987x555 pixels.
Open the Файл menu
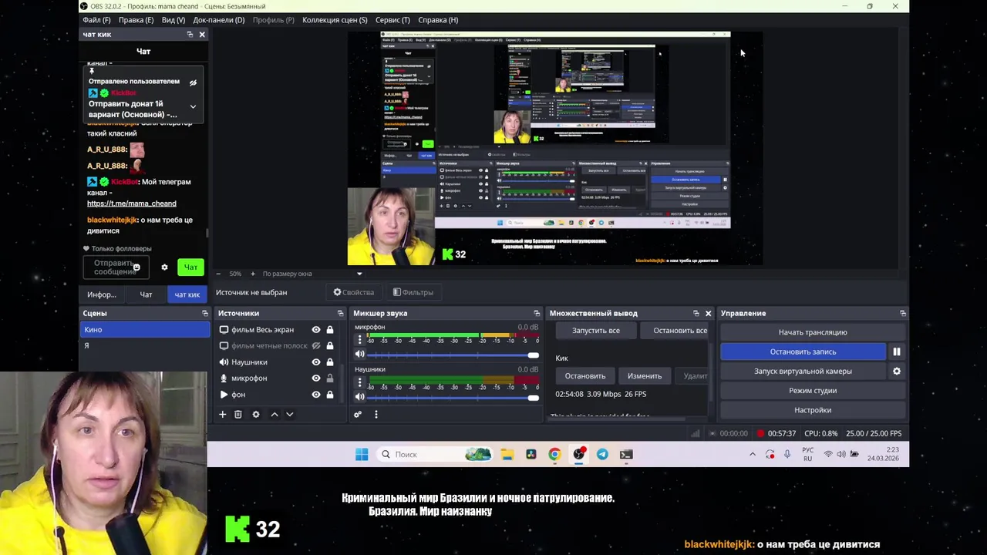coord(96,20)
